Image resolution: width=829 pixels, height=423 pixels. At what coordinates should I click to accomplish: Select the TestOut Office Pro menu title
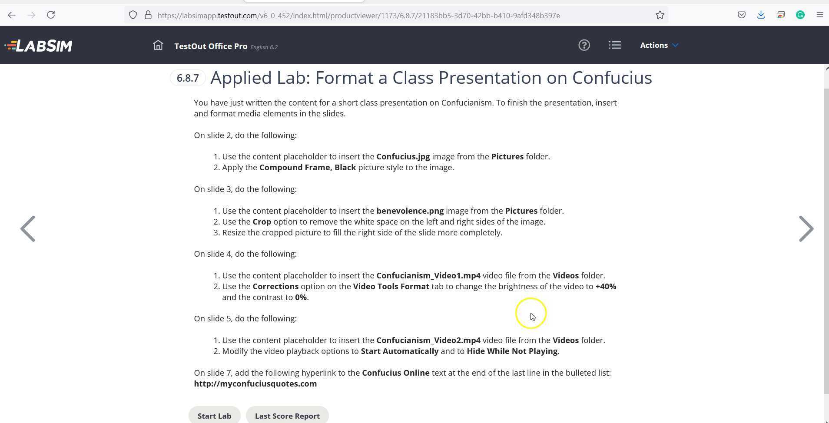click(x=210, y=46)
